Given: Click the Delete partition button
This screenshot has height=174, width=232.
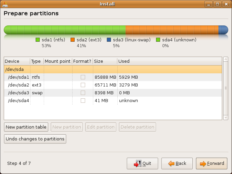Looking at the screenshot, I should [x=137, y=127].
